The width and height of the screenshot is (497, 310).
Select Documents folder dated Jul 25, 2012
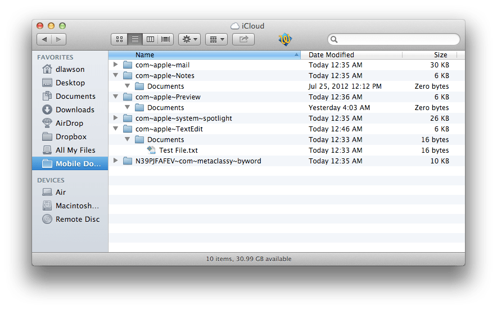click(165, 86)
